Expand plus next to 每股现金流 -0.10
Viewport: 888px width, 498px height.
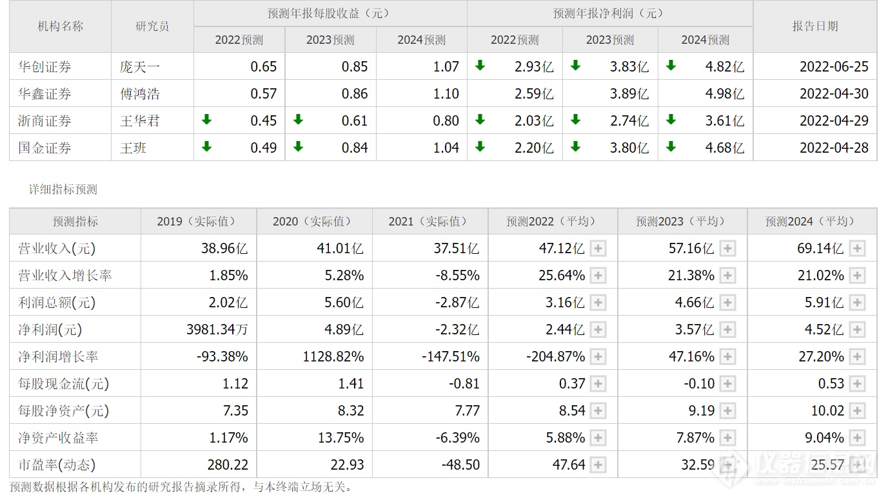click(x=728, y=384)
